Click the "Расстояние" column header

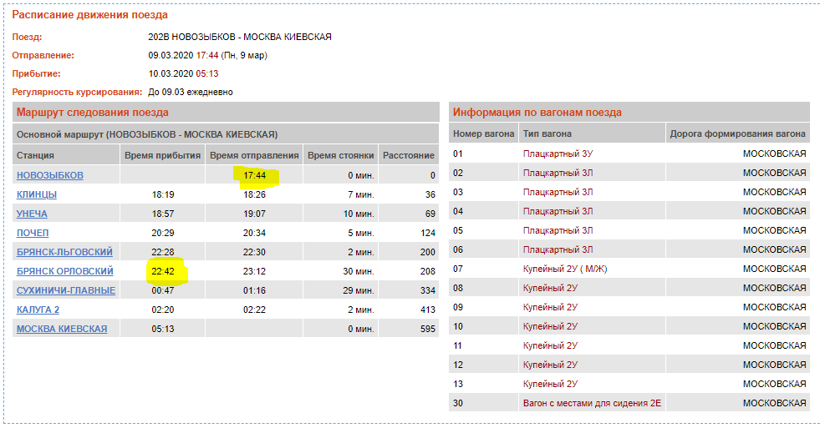pyautogui.click(x=408, y=155)
